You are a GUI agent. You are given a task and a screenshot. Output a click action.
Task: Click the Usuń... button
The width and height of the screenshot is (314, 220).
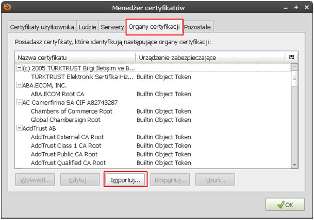tap(216, 180)
